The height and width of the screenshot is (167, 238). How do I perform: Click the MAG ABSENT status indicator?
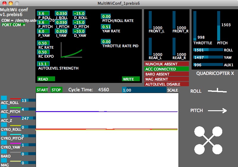(167, 79)
